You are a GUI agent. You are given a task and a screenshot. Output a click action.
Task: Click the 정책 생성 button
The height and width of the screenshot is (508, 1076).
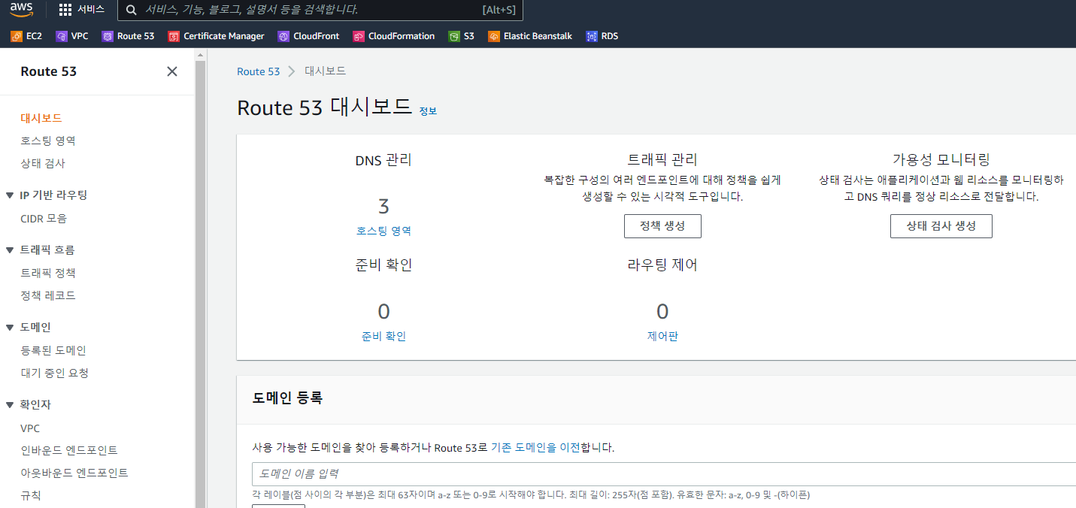pos(662,226)
